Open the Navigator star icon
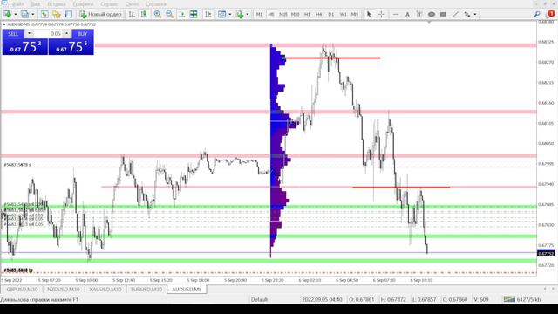Viewport: 558px width, 314px height. [x=56, y=14]
